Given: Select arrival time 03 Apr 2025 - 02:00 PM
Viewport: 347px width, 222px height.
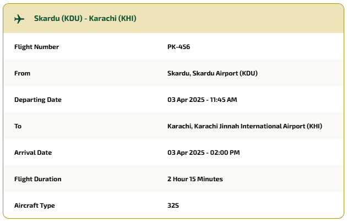Looking at the screenshot, I should (203, 153).
